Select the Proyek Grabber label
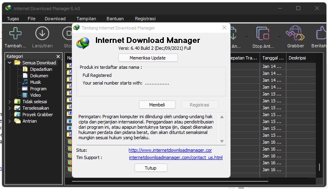The height and width of the screenshot is (189, 328). pos(38,115)
